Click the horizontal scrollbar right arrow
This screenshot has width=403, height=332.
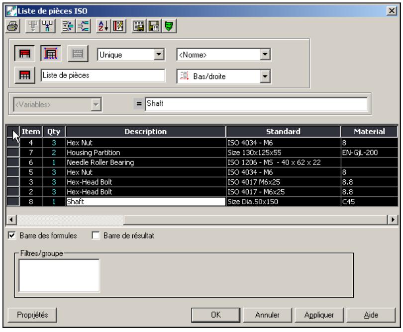tap(393, 220)
